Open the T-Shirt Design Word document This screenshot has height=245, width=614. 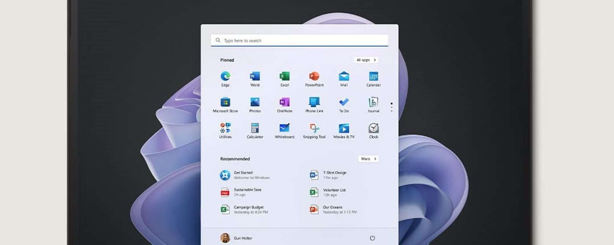coord(328,175)
